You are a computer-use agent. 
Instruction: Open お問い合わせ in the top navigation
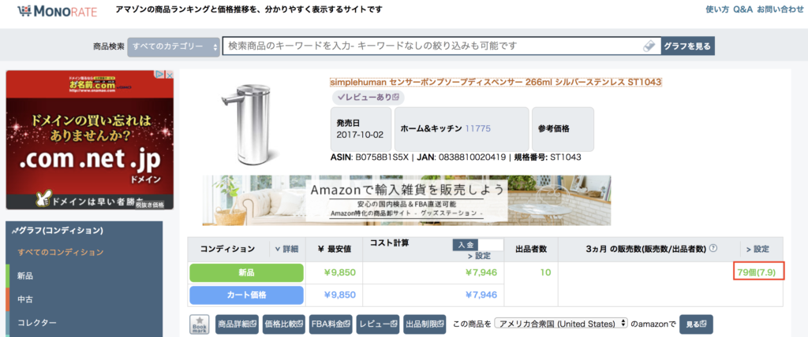point(780,9)
